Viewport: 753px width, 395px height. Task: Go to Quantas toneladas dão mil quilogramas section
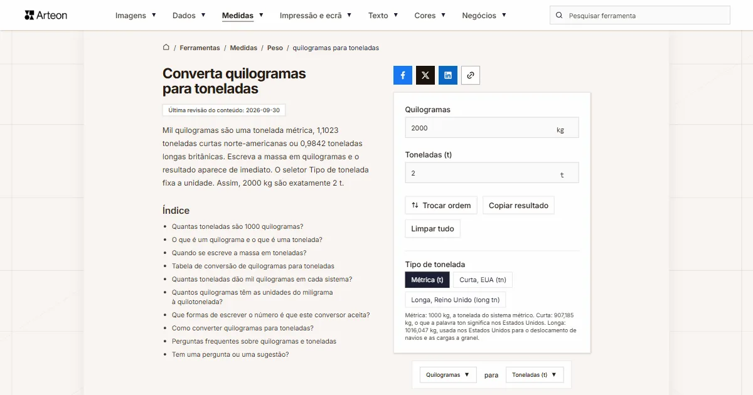[262, 279]
